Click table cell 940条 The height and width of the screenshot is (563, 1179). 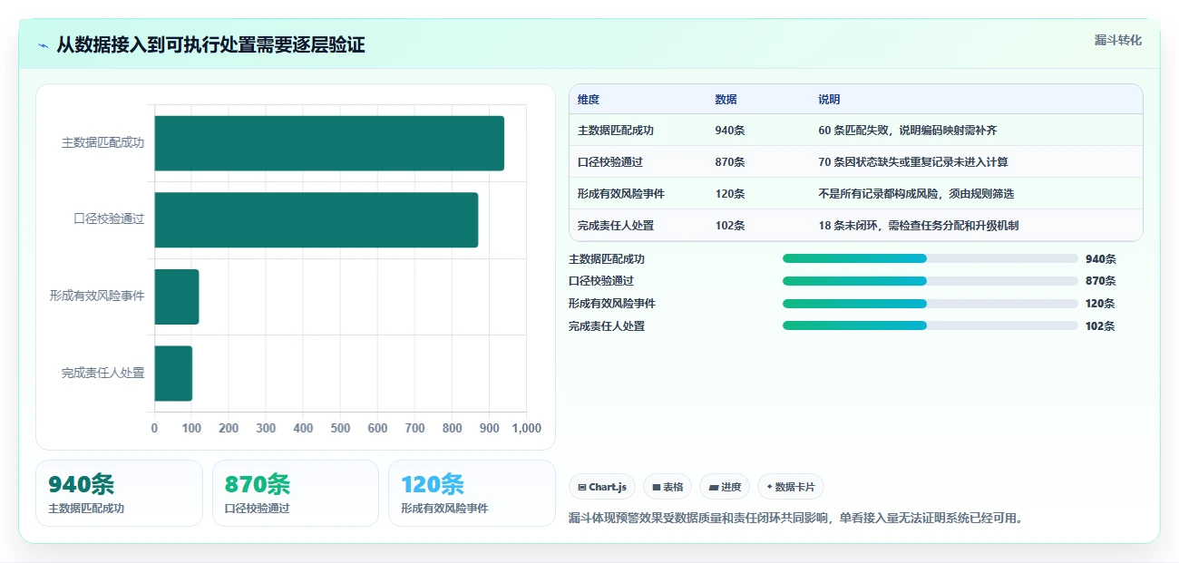point(730,131)
